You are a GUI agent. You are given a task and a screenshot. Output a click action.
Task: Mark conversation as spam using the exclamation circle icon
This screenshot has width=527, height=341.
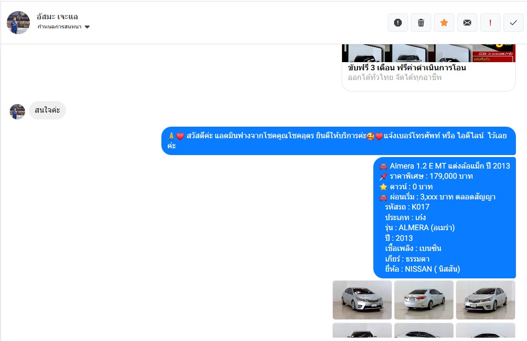pyautogui.click(x=398, y=23)
